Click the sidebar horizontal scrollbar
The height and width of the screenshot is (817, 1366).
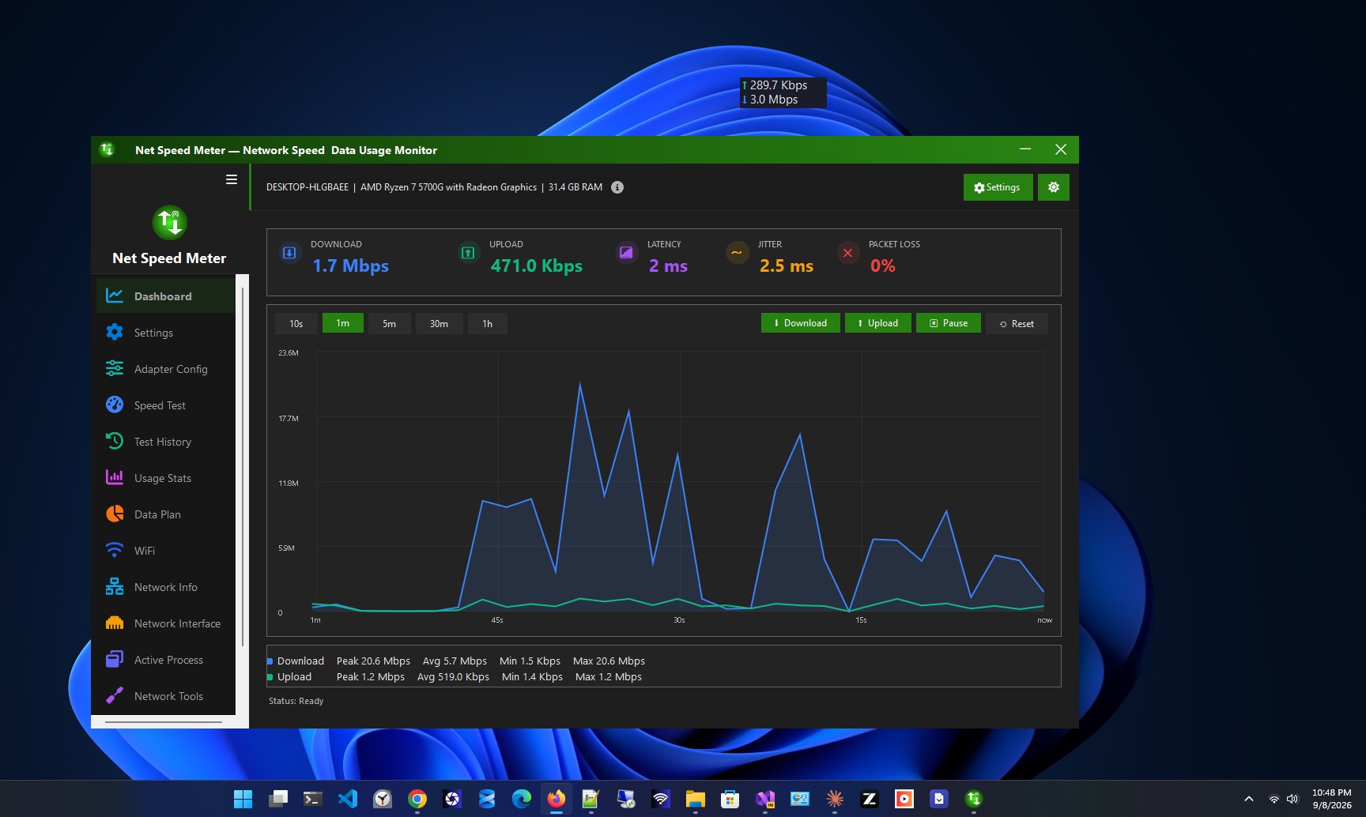(x=164, y=722)
